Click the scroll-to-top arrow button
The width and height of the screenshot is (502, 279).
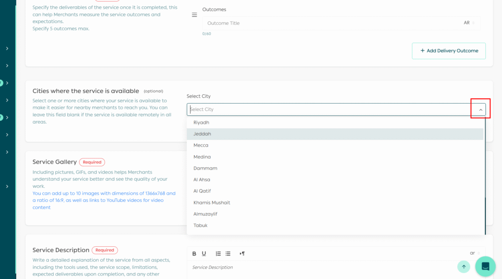[463, 266]
